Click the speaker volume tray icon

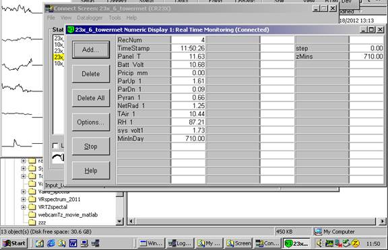pos(319,243)
